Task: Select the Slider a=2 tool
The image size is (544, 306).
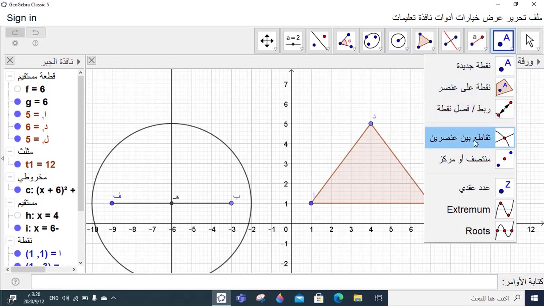Action: coord(293,41)
